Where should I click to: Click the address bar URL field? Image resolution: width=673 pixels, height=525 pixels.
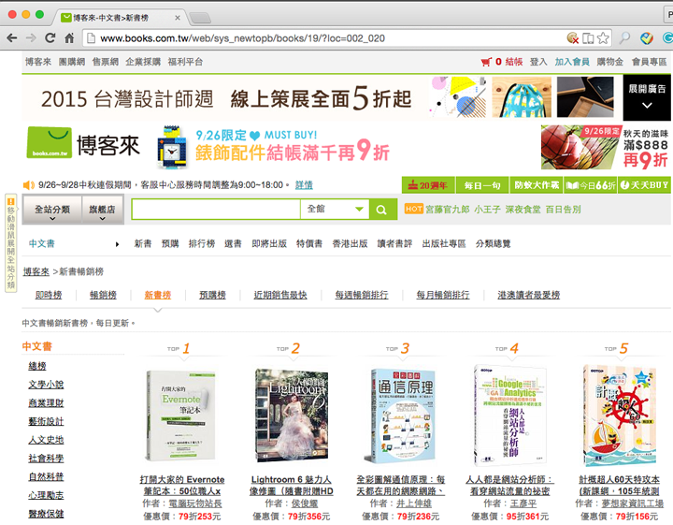click(326, 38)
